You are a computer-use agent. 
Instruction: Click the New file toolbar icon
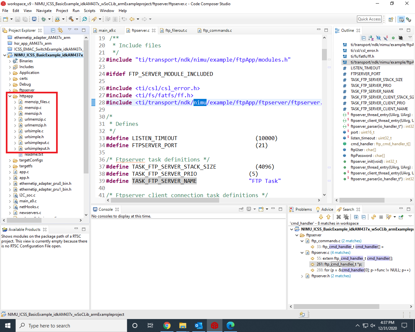coord(6,19)
